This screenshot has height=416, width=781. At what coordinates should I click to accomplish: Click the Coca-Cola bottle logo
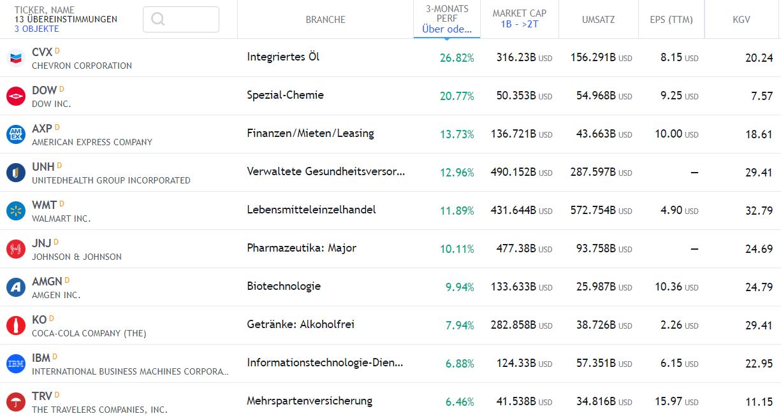16,325
